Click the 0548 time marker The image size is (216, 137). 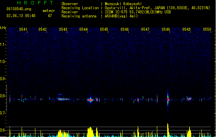click(x=166, y=29)
